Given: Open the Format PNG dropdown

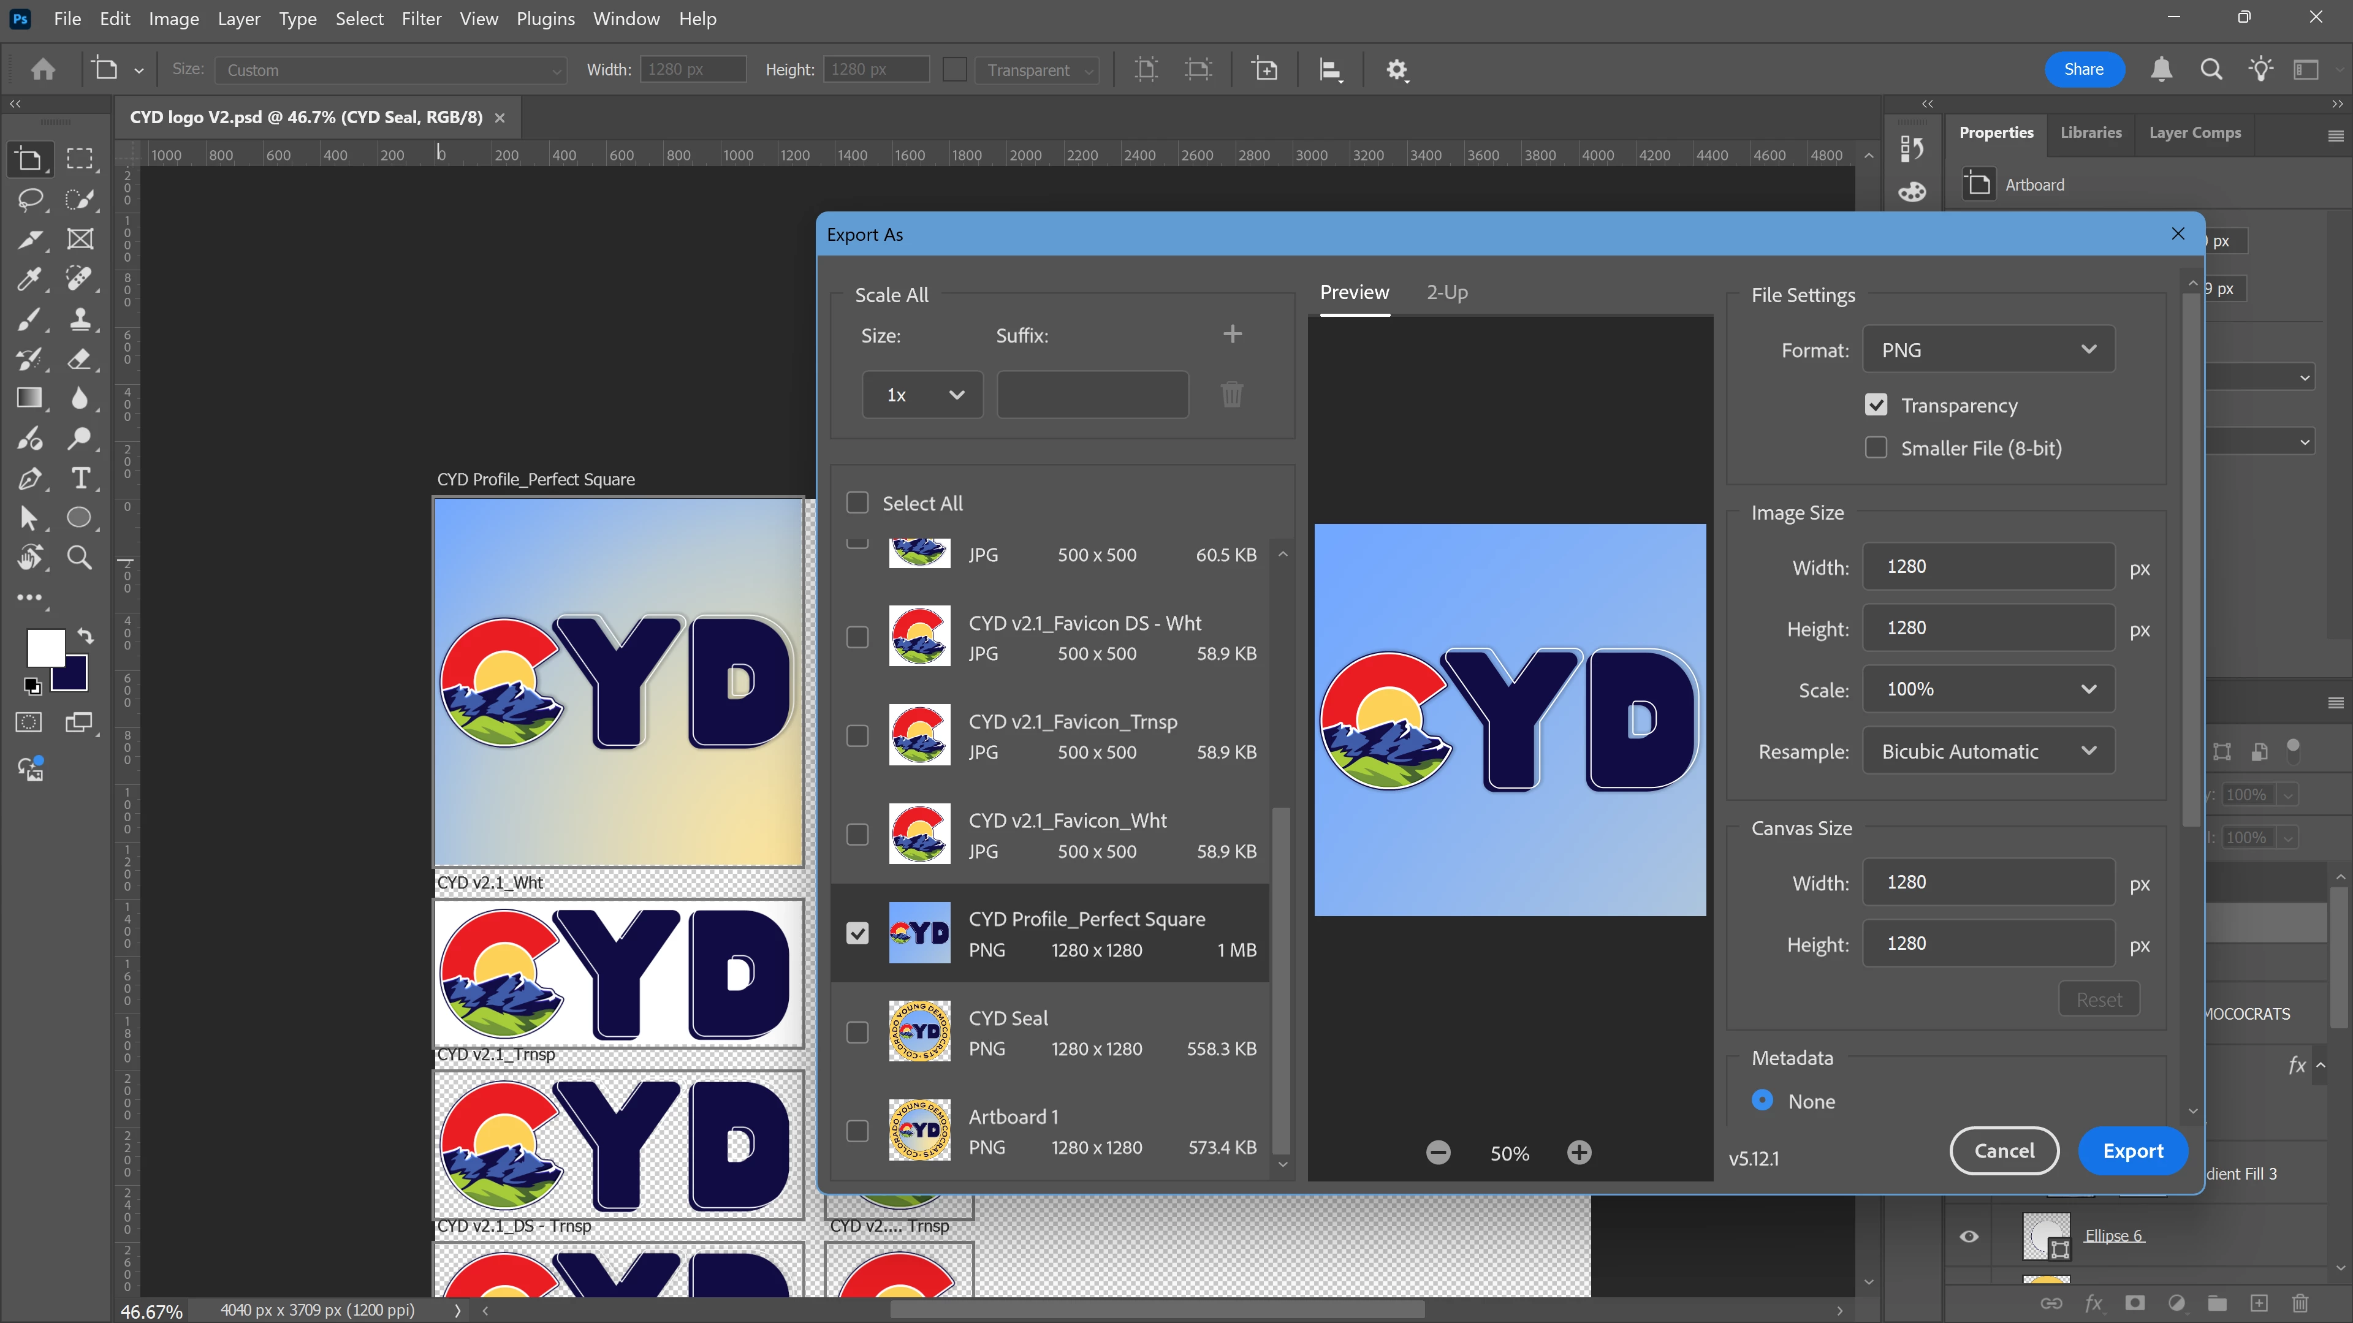Looking at the screenshot, I should (x=1988, y=350).
